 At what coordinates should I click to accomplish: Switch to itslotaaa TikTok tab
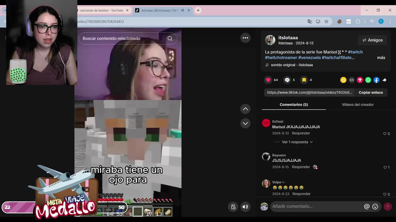tap(160, 10)
